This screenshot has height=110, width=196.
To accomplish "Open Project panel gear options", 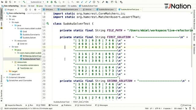I will [x=35, y=9].
